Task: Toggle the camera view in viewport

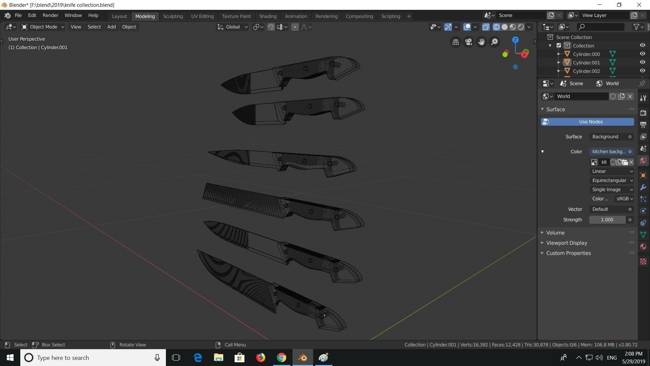Action: point(469,42)
